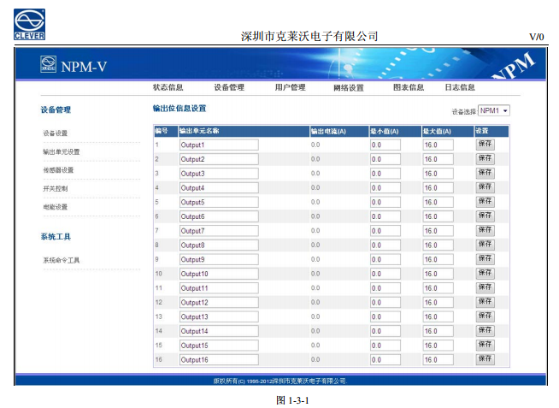Save settings for Output3 row
Screen dimensions: 559x408
(x=485, y=173)
